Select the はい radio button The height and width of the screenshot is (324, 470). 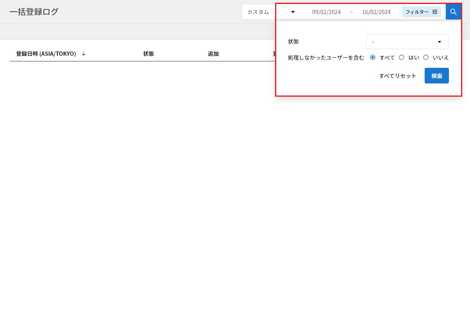pos(402,57)
